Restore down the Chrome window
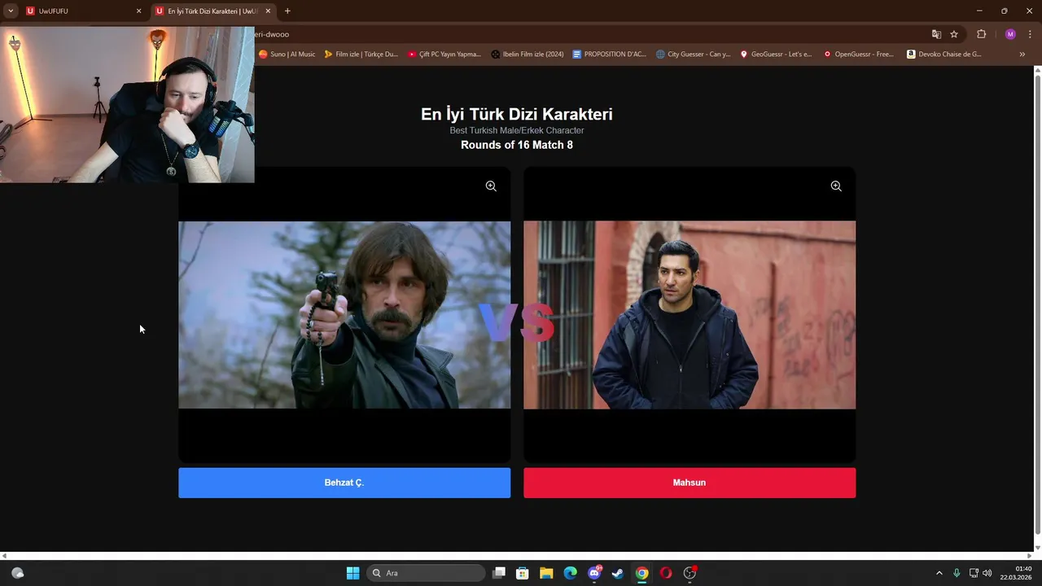This screenshot has height=586, width=1042. point(1004,11)
